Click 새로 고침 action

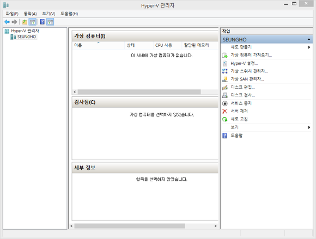click(x=239, y=119)
